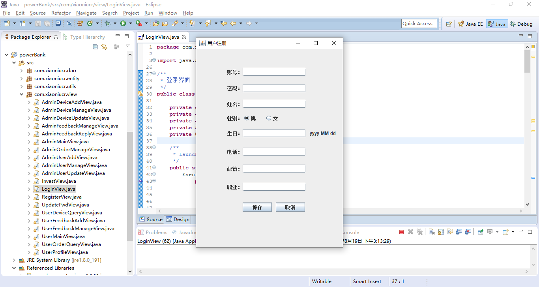This screenshot has height=287, width=539.
Task: Click the 邮箱 input field
Action: [x=274, y=169]
